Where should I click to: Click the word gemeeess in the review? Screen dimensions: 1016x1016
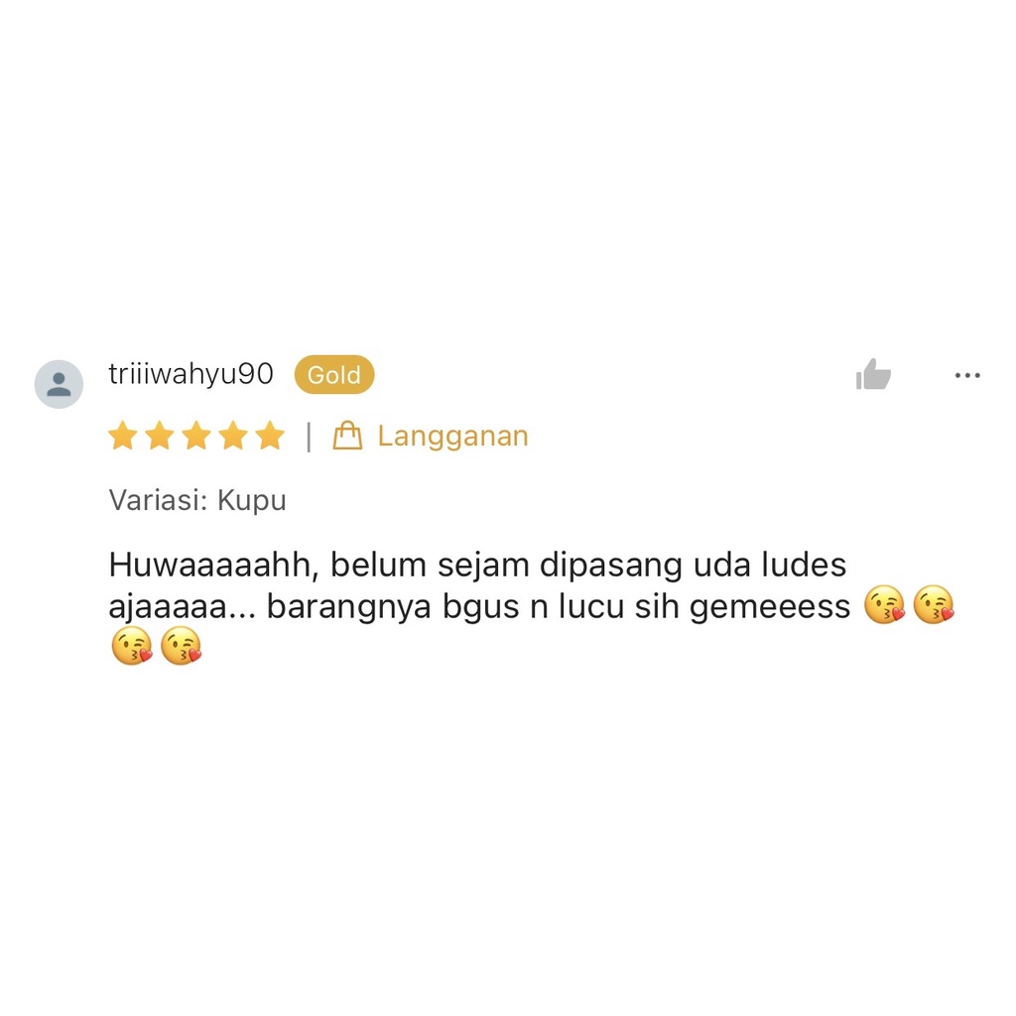[x=770, y=608]
